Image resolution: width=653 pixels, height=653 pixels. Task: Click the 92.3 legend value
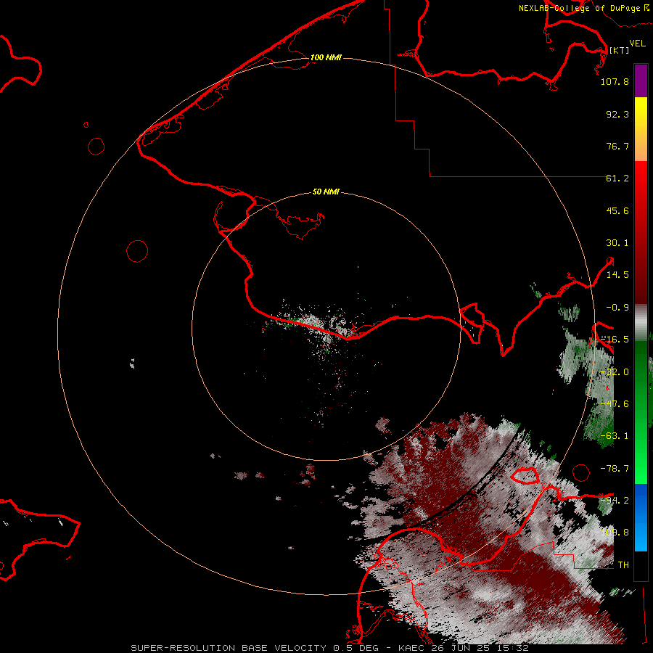click(x=617, y=114)
